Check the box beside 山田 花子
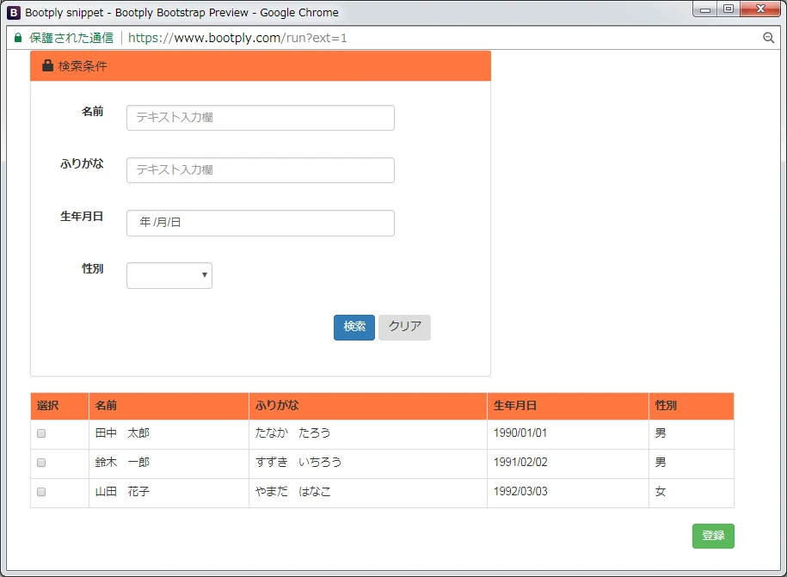787x577 pixels. [41, 493]
